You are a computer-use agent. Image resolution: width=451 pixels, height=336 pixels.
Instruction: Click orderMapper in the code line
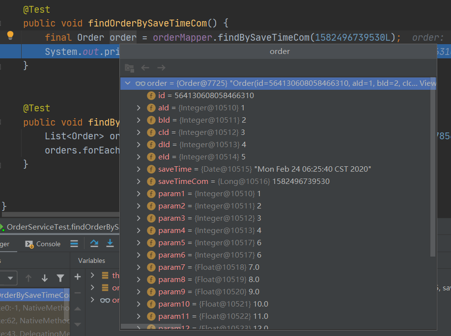(x=183, y=38)
